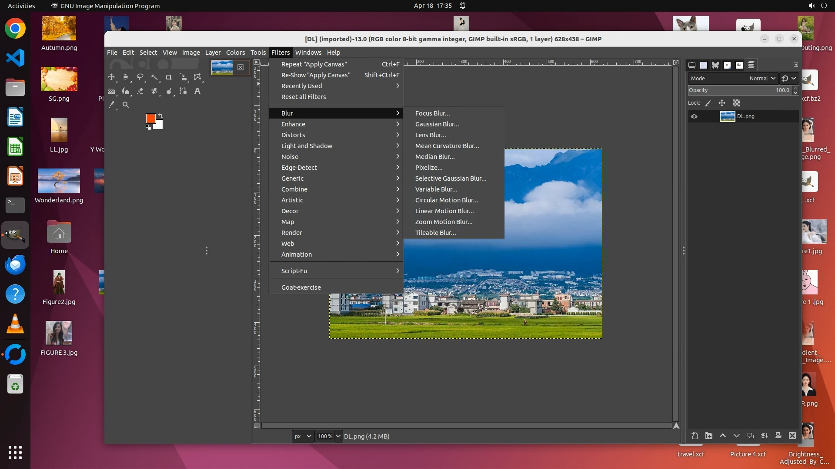Click the orange foreground color swatch
The image size is (835, 469).
point(150,119)
